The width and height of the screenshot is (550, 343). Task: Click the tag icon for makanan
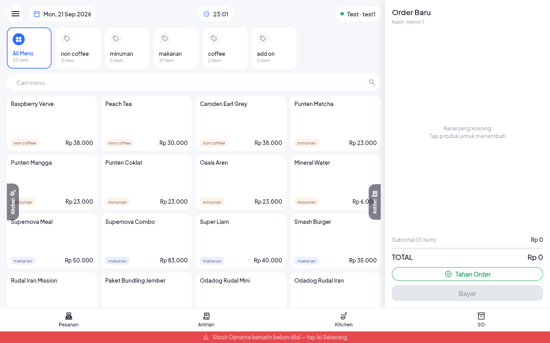pyautogui.click(x=165, y=39)
